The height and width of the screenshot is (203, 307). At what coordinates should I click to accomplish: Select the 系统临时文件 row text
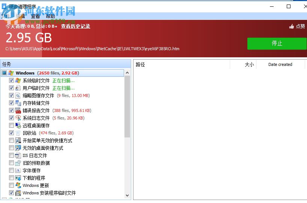click(36, 81)
